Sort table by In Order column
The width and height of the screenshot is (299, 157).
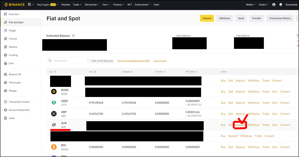click(160, 72)
